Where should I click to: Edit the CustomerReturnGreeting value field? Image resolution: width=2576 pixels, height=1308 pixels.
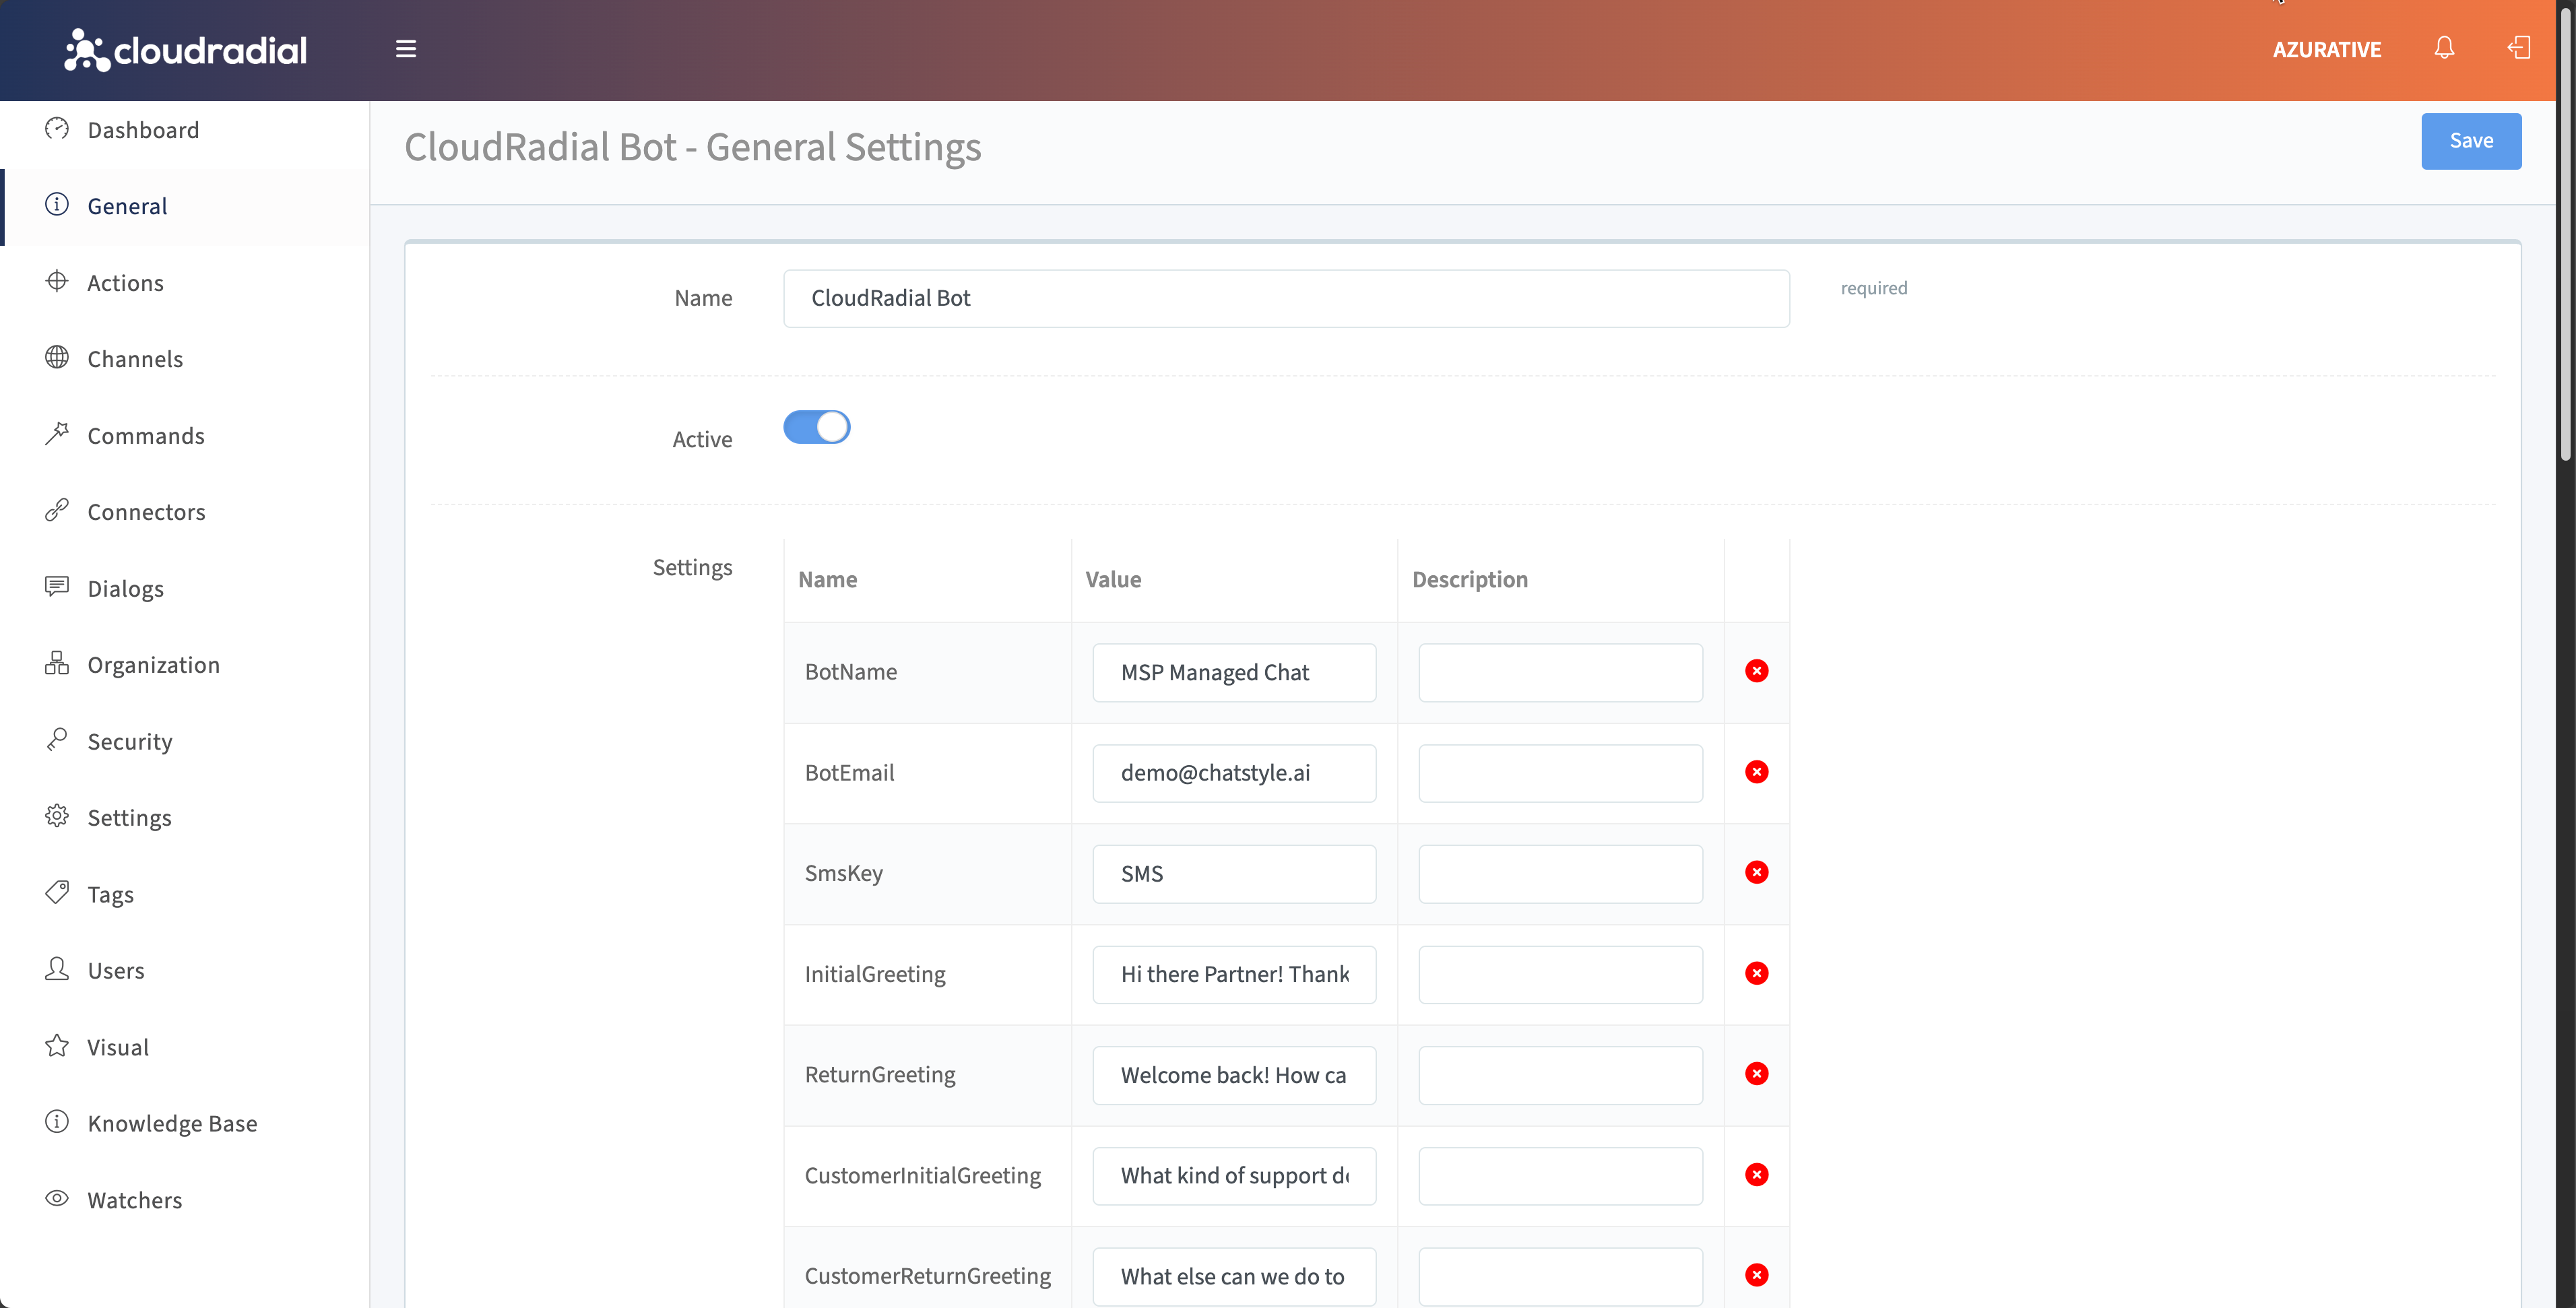pos(1234,1276)
